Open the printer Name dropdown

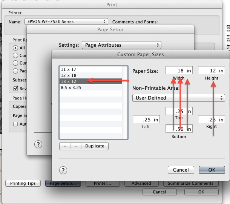(x=66, y=21)
